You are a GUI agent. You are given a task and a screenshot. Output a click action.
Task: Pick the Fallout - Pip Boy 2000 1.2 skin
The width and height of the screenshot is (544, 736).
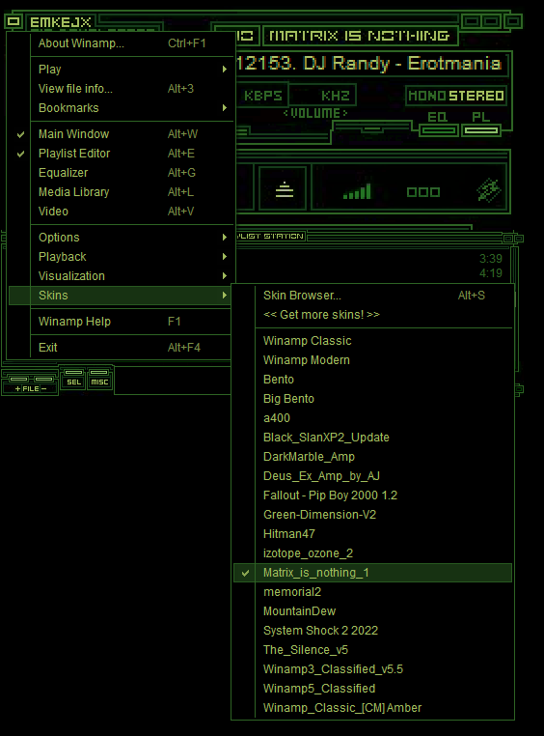[x=372, y=495]
